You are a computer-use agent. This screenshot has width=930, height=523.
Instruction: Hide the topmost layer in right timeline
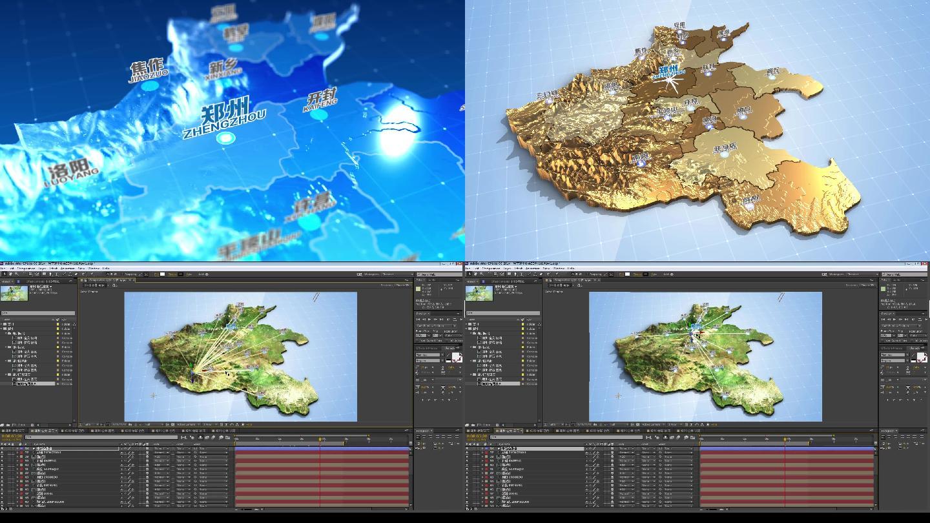(x=467, y=448)
